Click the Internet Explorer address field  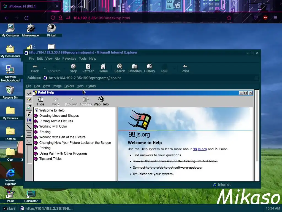pos(151,78)
